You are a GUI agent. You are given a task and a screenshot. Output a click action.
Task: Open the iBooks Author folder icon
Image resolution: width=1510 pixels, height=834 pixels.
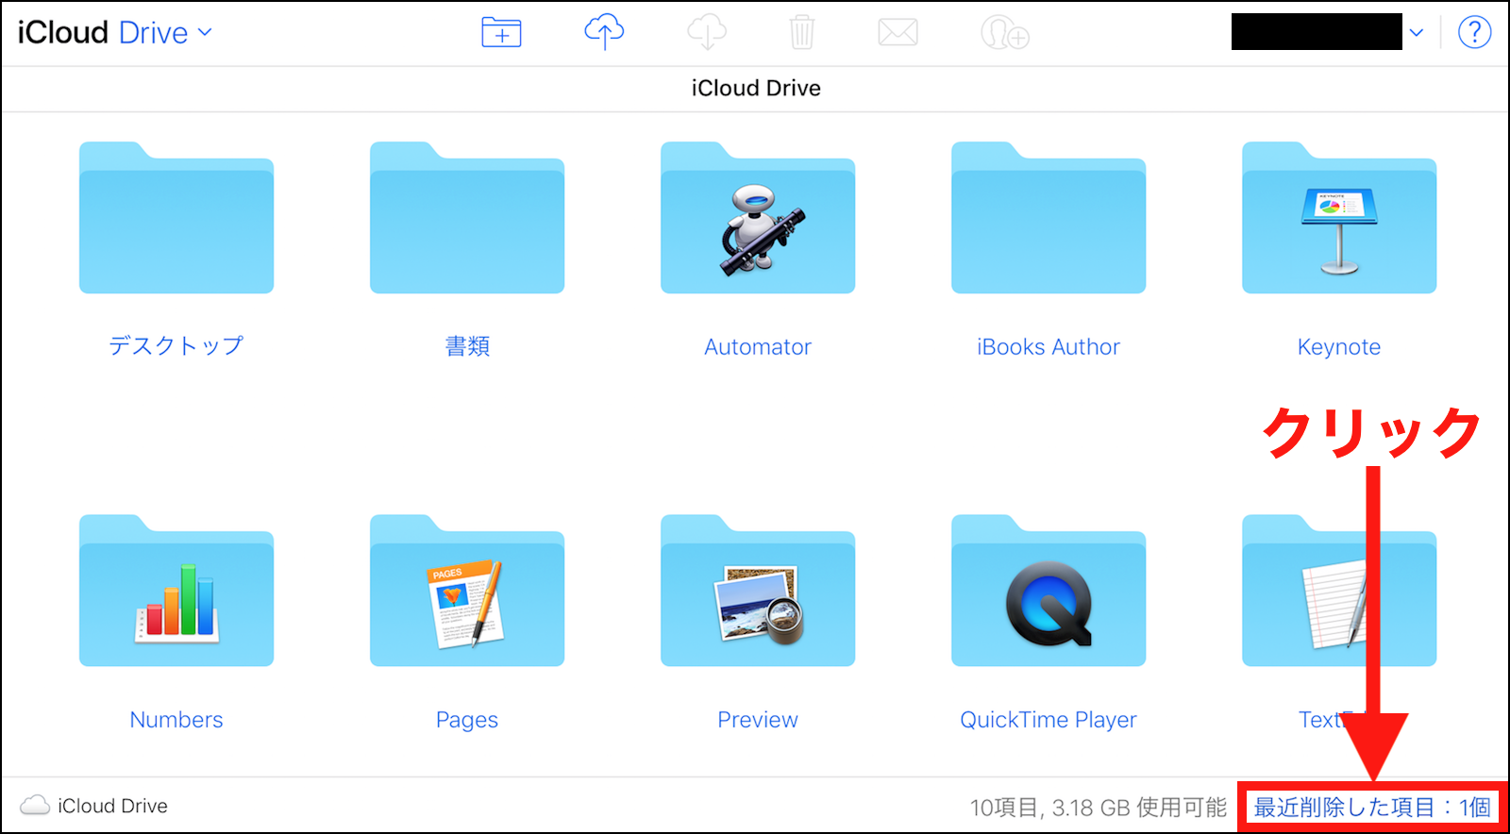click(x=1049, y=218)
